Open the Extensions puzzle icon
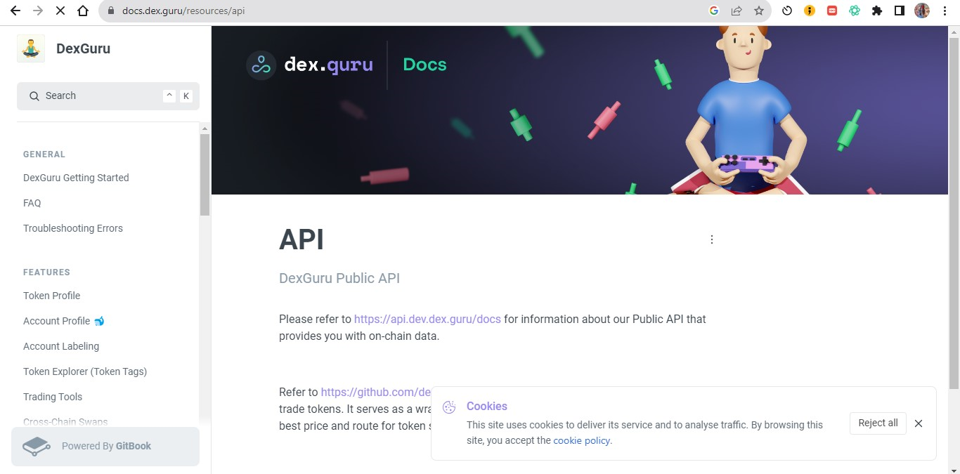Screen dimensions: 960x474 click(x=877, y=11)
